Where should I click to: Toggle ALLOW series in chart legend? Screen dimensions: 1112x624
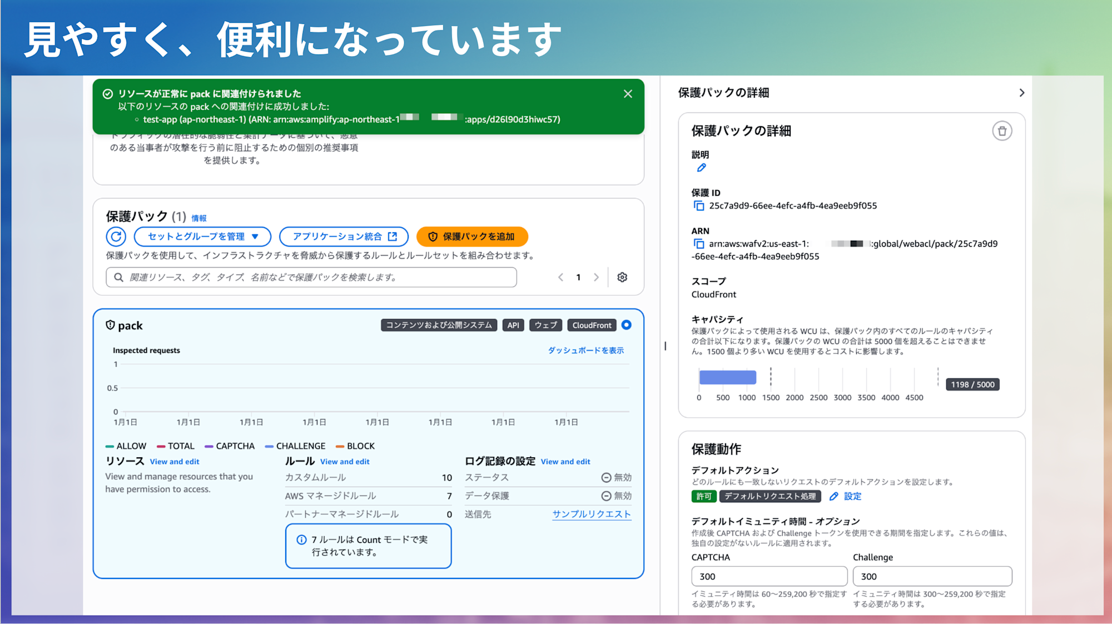[x=126, y=446]
